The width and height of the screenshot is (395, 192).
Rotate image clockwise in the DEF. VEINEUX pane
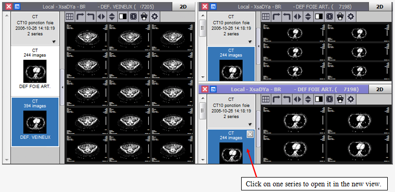pos(80,17)
